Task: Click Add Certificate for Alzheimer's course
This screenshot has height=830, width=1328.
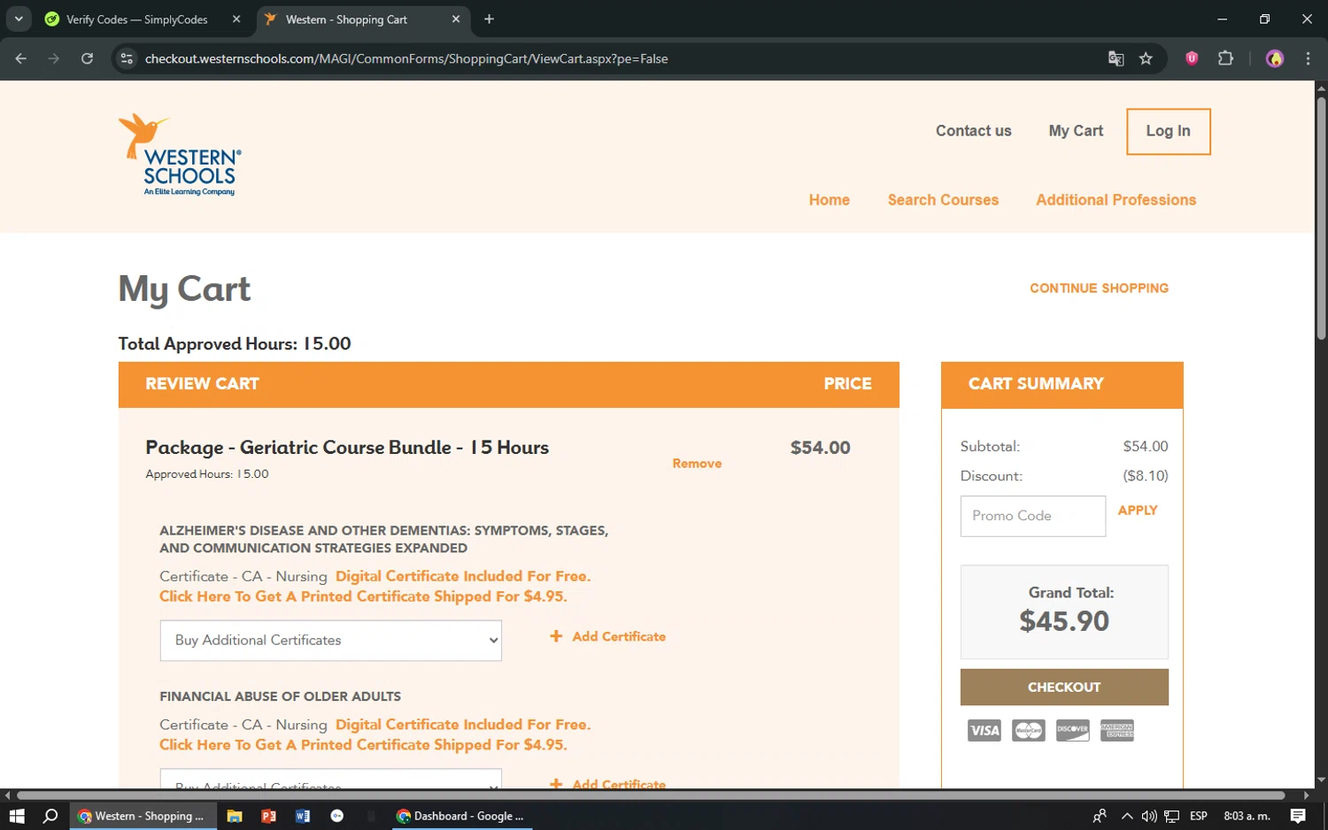Action: tap(608, 636)
